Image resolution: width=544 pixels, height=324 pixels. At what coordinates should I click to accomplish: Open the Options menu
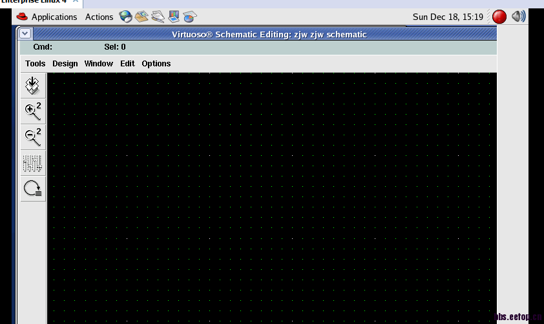pyautogui.click(x=156, y=64)
